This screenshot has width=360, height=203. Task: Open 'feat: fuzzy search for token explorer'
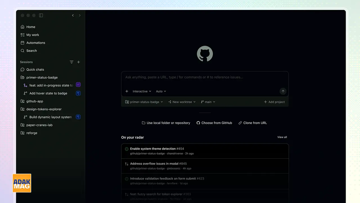pyautogui.click(x=205, y=196)
